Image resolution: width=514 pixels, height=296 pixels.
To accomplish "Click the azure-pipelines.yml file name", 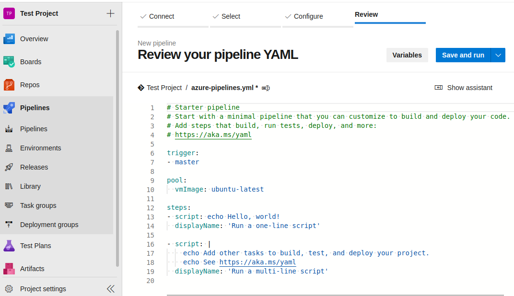I will click(x=222, y=88).
